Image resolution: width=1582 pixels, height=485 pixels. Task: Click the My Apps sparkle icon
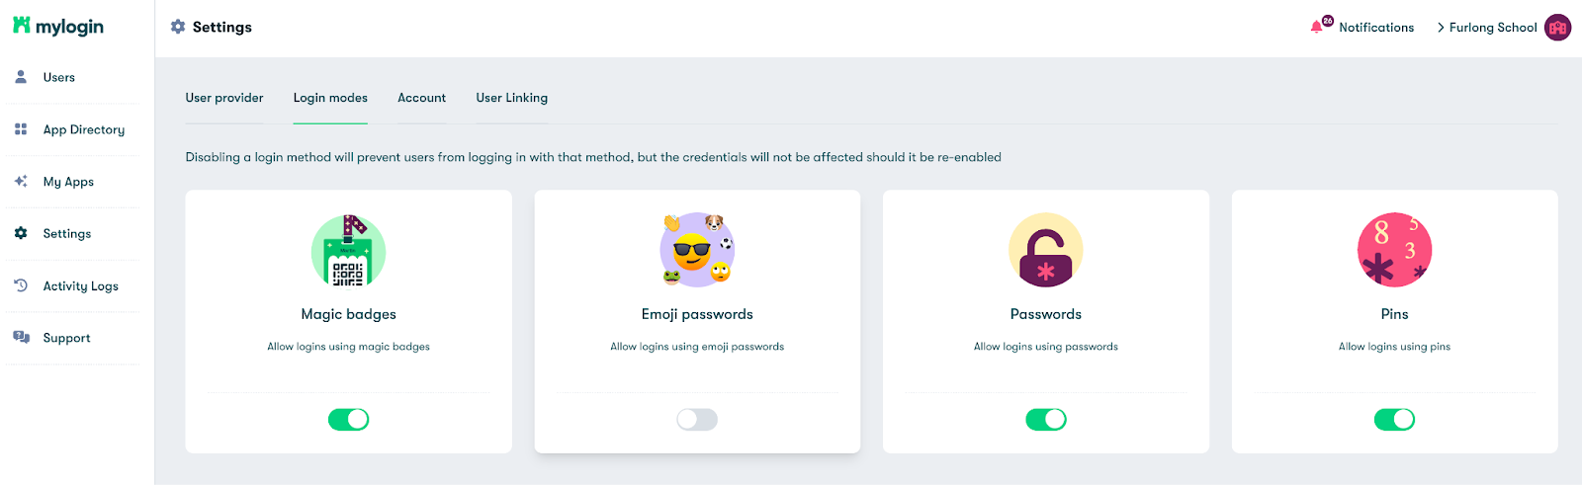tap(21, 181)
